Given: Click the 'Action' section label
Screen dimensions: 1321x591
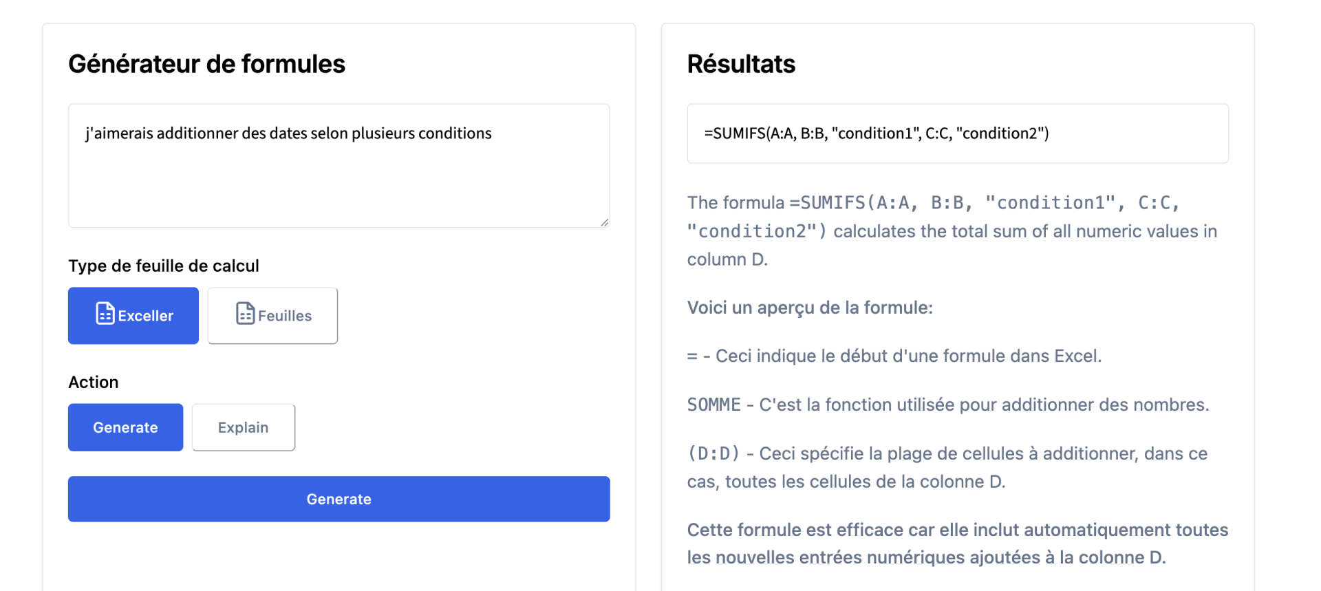Looking at the screenshot, I should (93, 382).
